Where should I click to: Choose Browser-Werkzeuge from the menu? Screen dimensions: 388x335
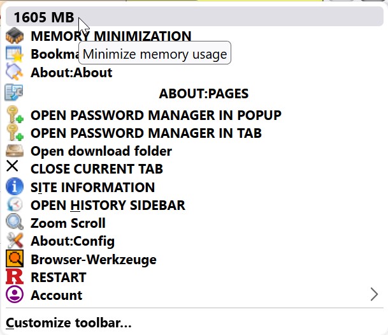click(x=93, y=260)
